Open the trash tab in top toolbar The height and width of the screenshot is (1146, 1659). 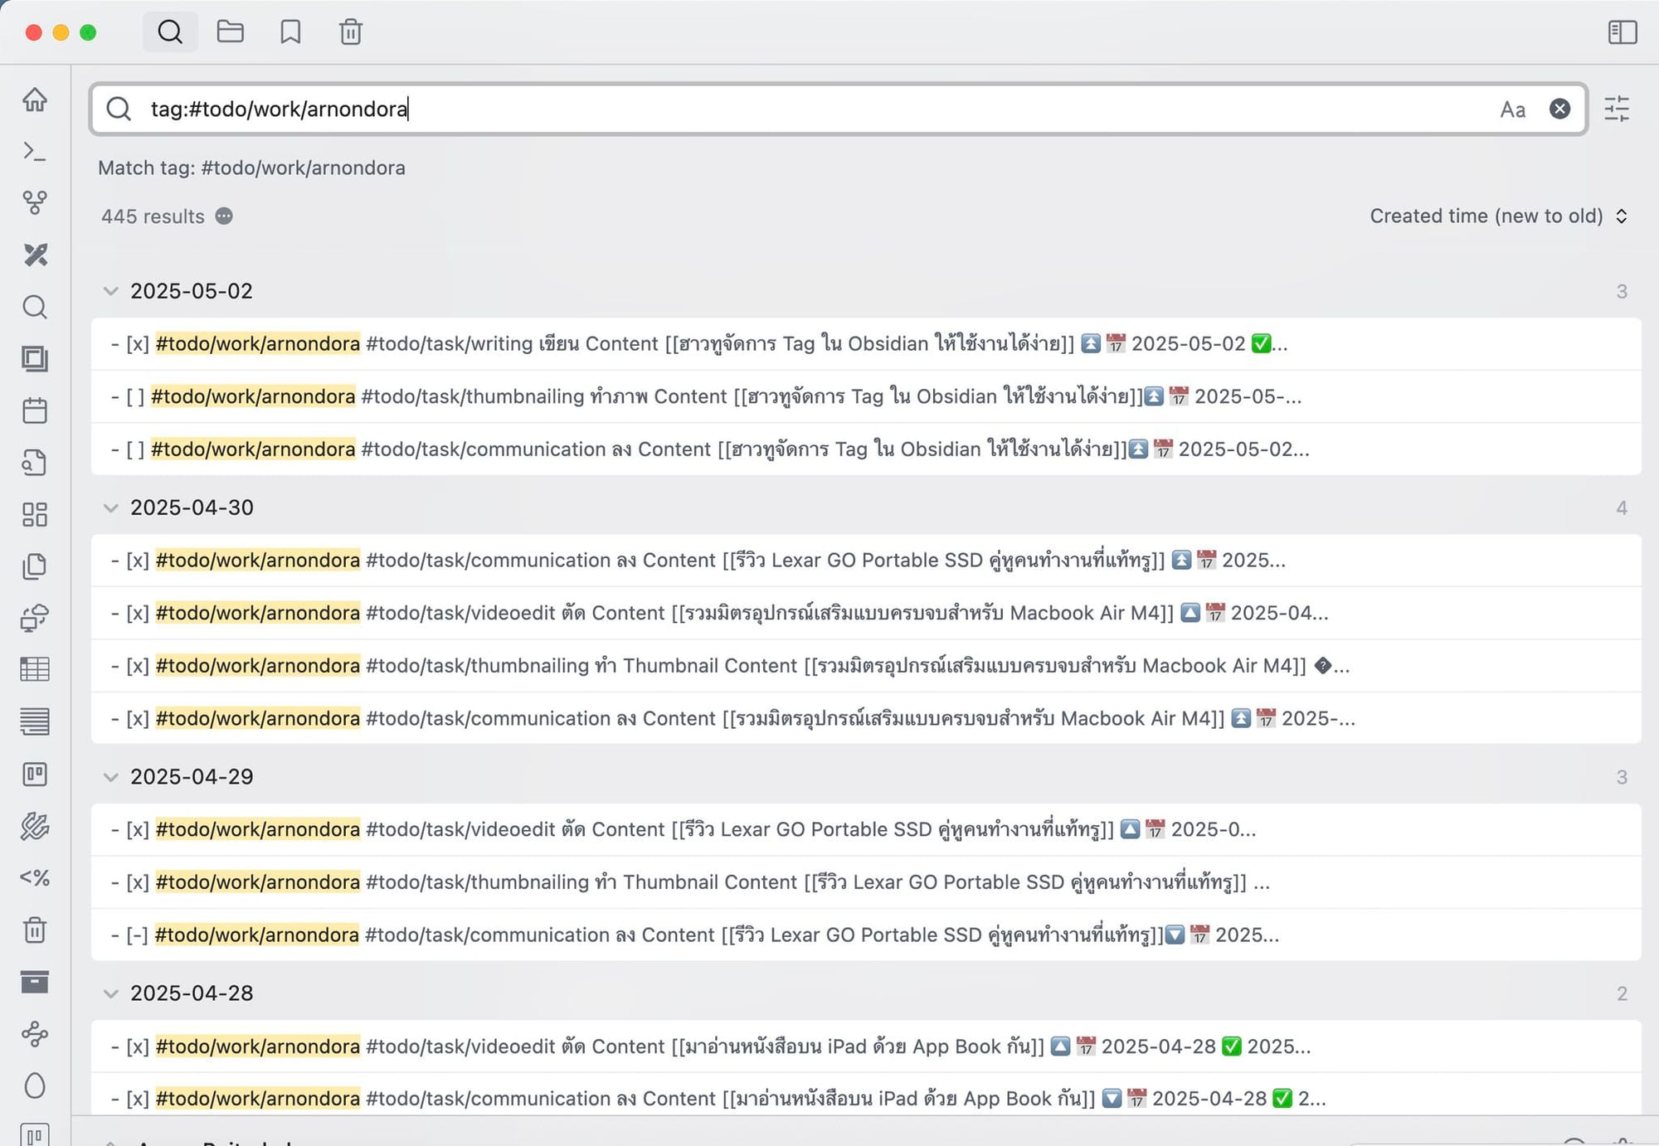click(351, 32)
